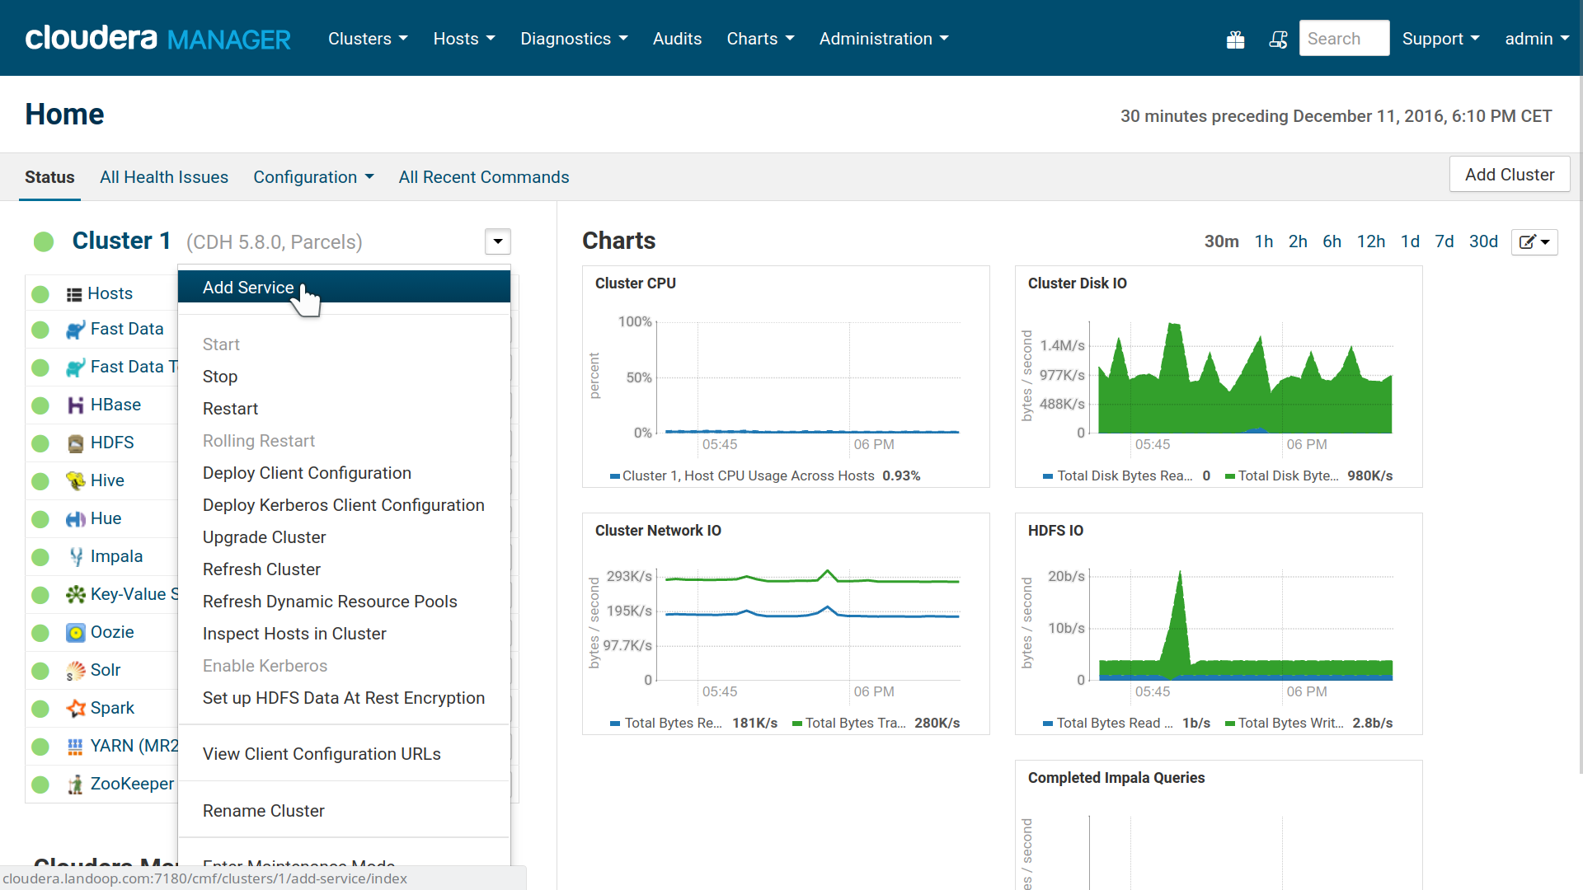
Task: Click the gift box icon in header
Action: pos(1235,39)
